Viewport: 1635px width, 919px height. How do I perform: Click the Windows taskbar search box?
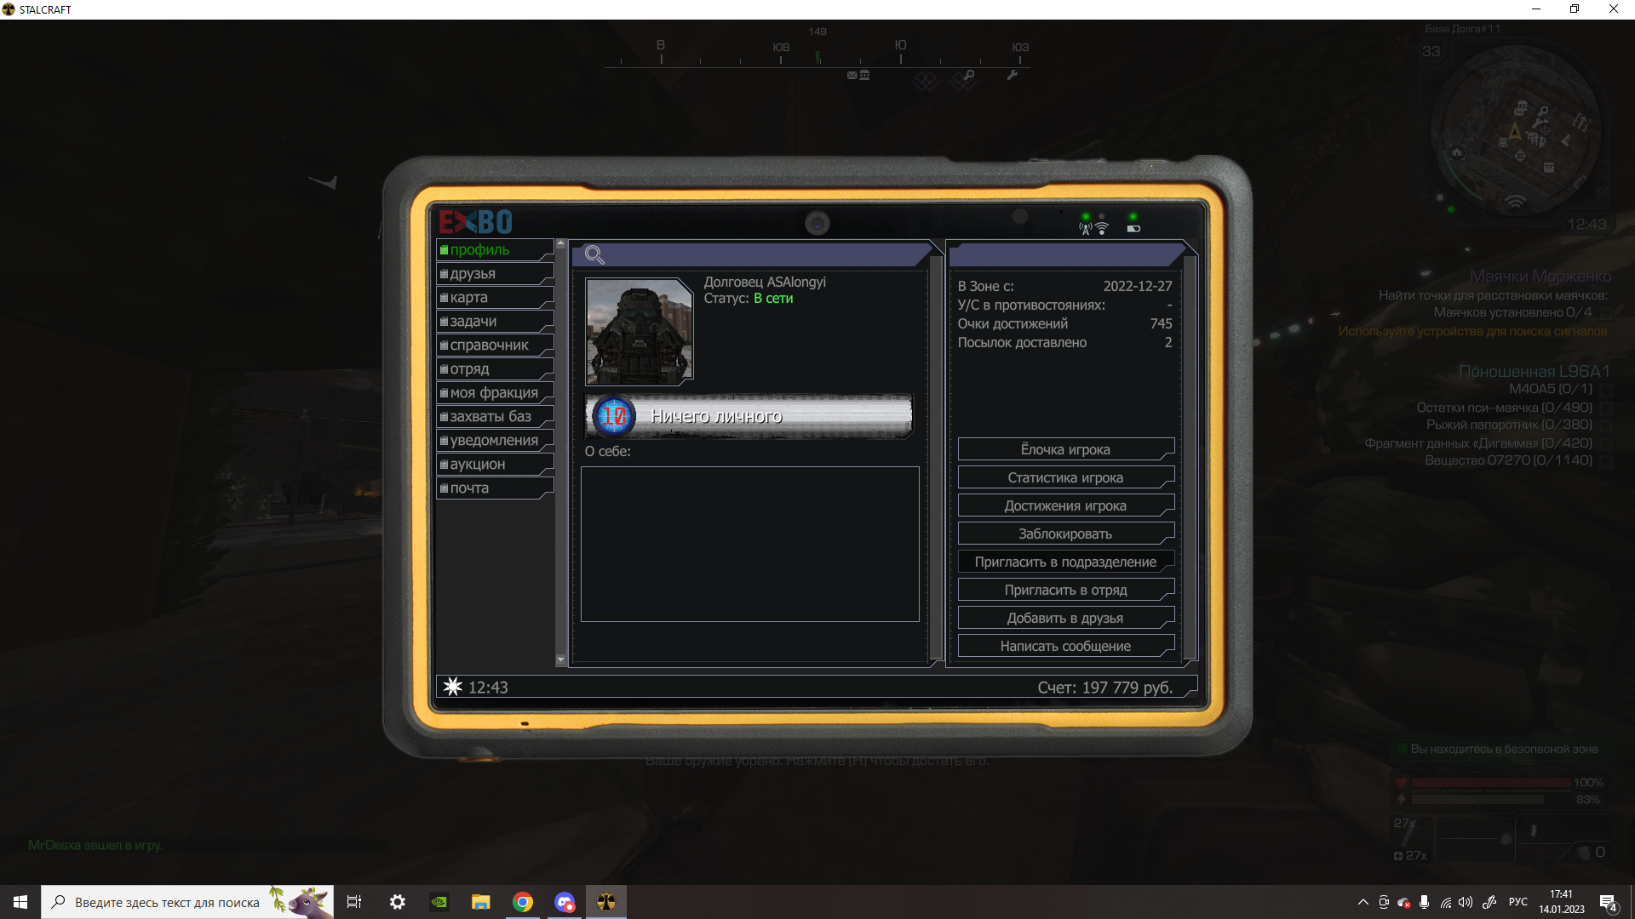click(187, 902)
